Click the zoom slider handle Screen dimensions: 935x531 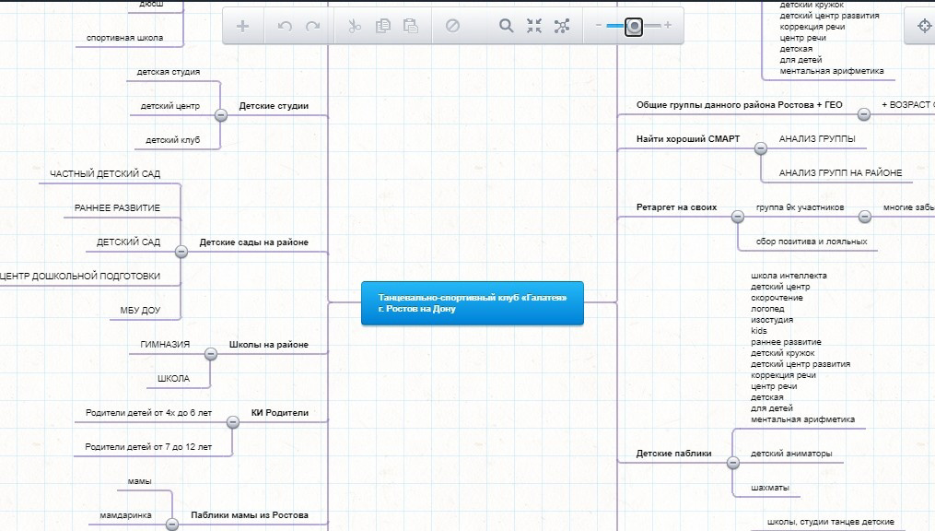pyautogui.click(x=634, y=26)
